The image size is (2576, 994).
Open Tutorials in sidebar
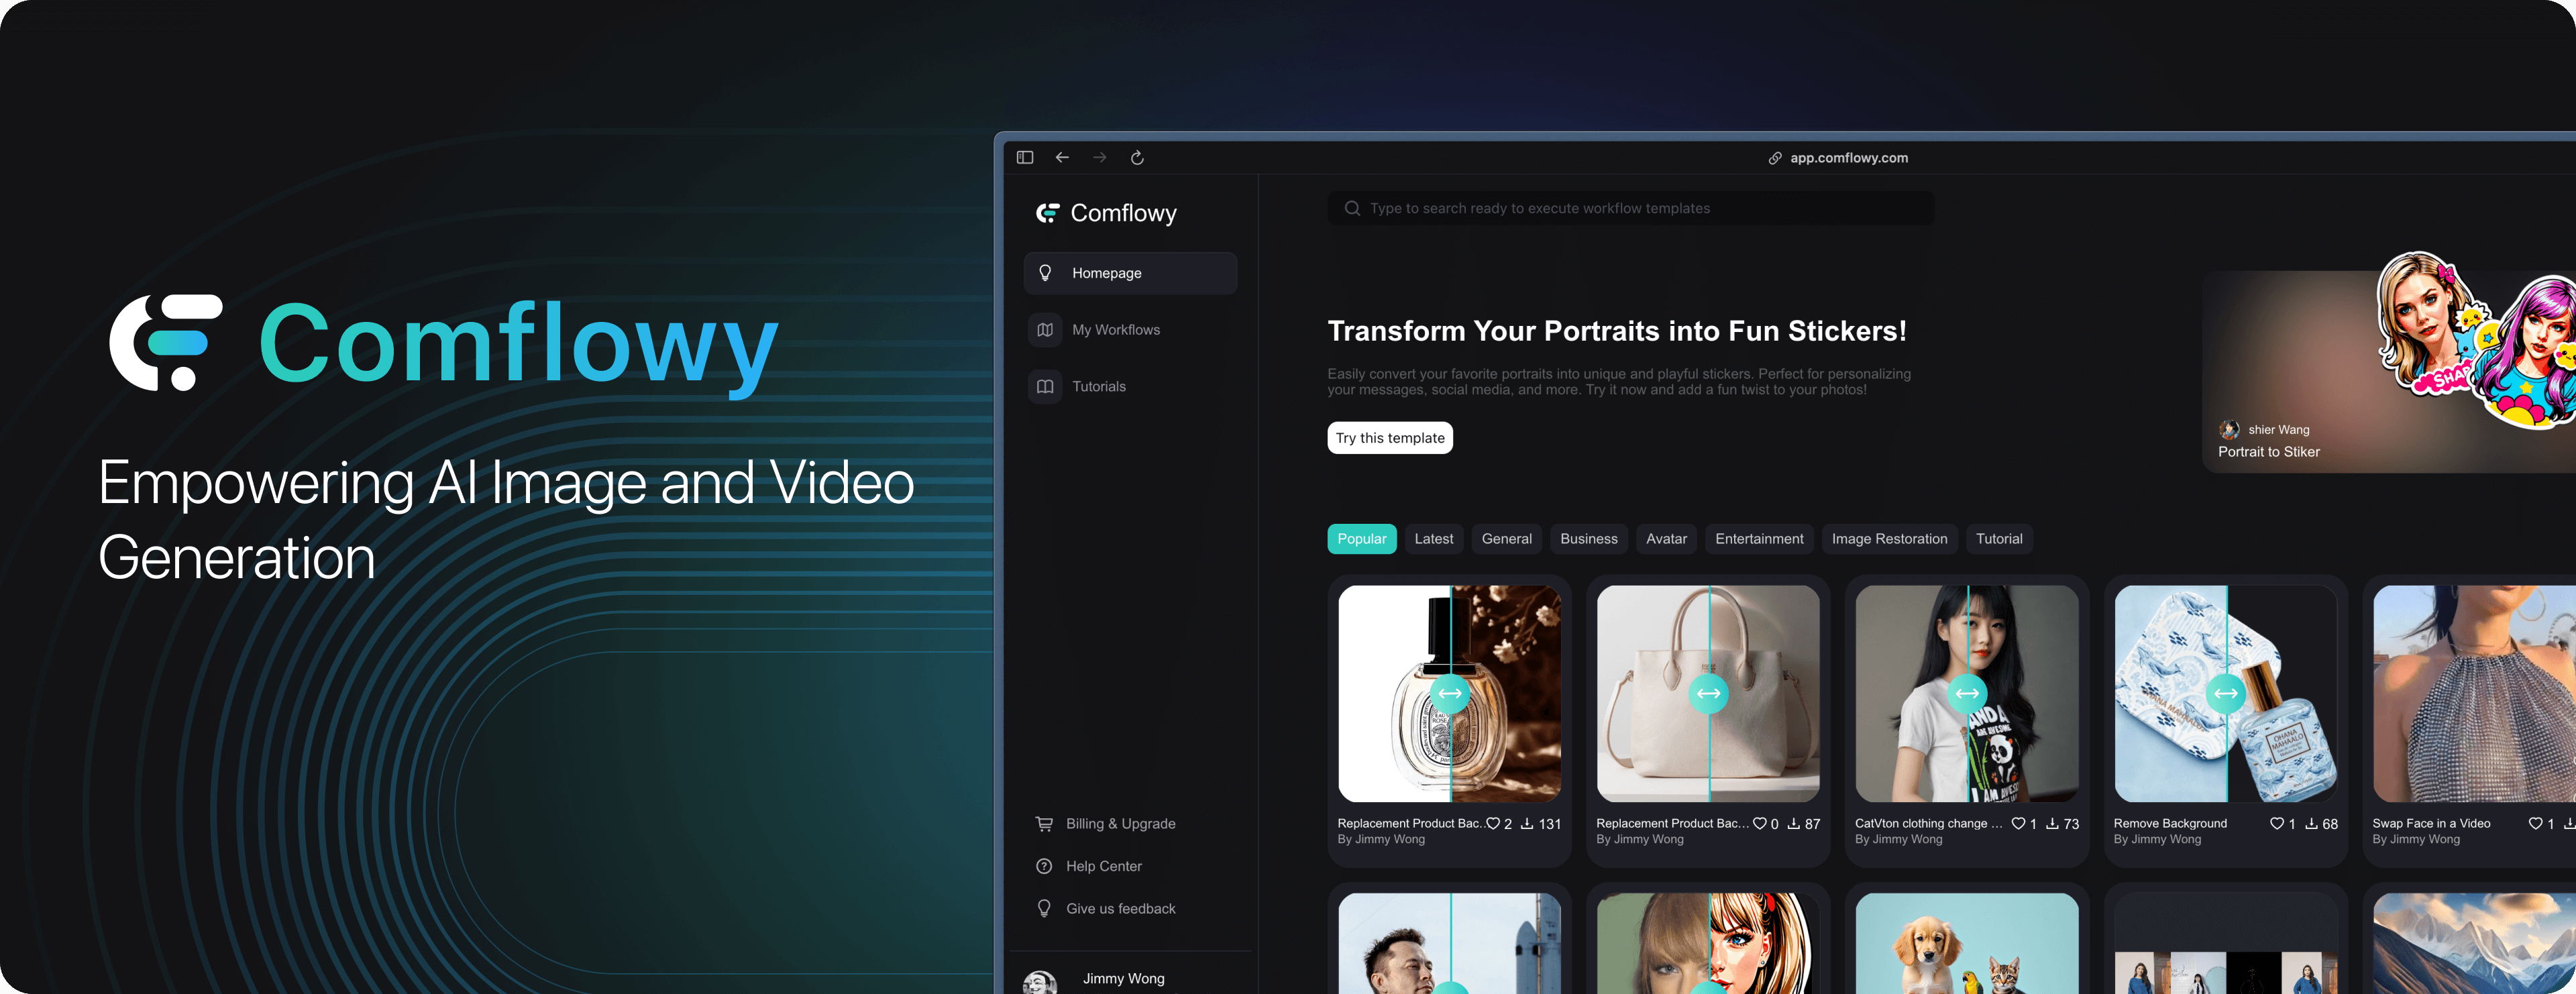tap(1098, 386)
